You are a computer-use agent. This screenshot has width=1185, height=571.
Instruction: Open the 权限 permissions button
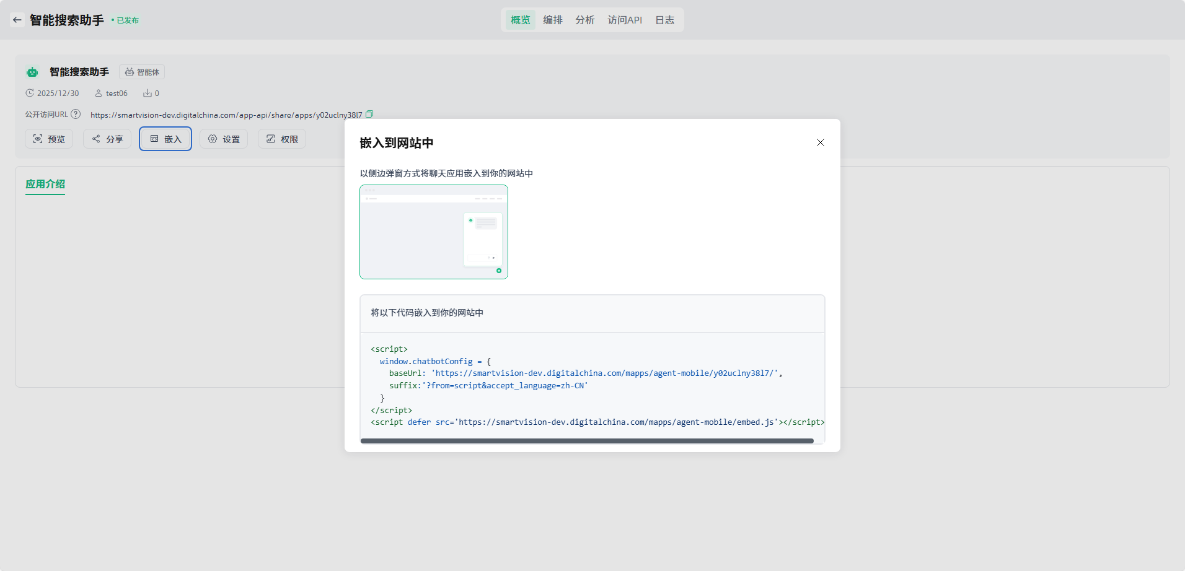[x=282, y=139]
